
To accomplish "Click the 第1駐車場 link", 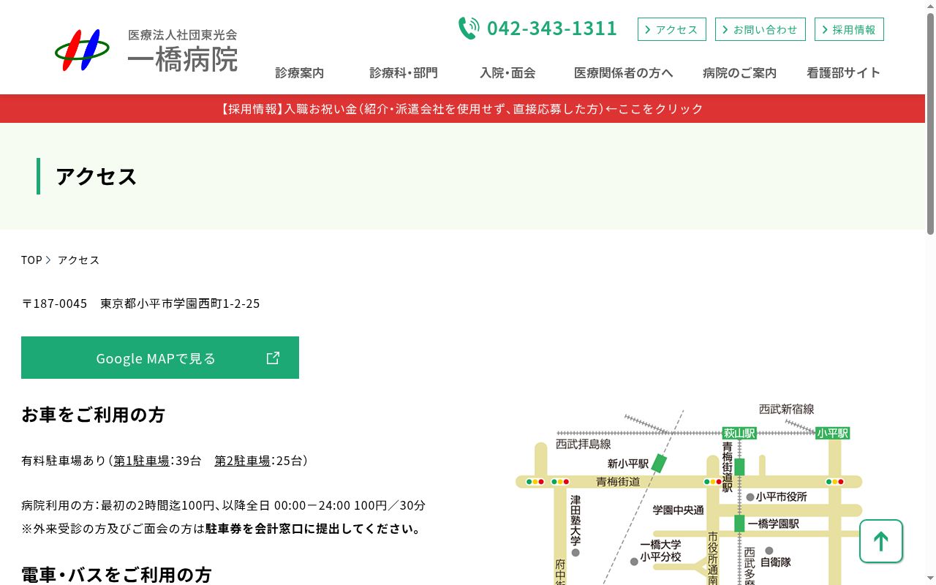I will 142,461.
